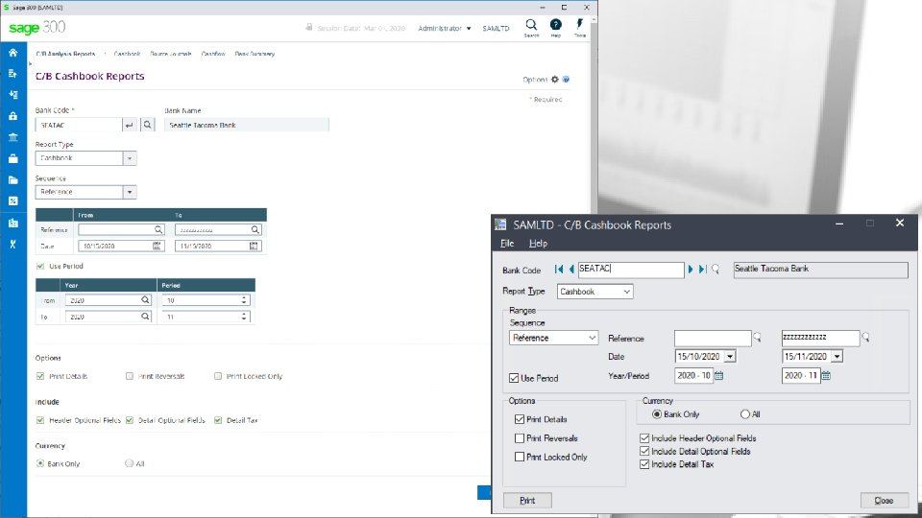The width and height of the screenshot is (922, 518).
Task: Open Administrator user dropdown
Action: pos(444,28)
